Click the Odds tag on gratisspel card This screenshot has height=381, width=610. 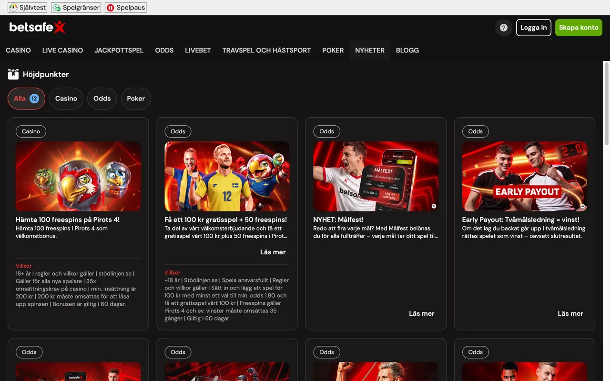(x=178, y=131)
